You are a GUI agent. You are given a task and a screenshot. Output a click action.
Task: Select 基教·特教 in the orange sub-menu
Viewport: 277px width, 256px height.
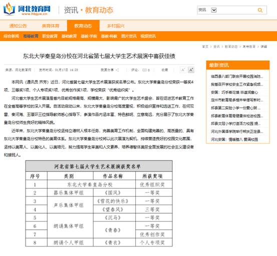click(x=109, y=36)
